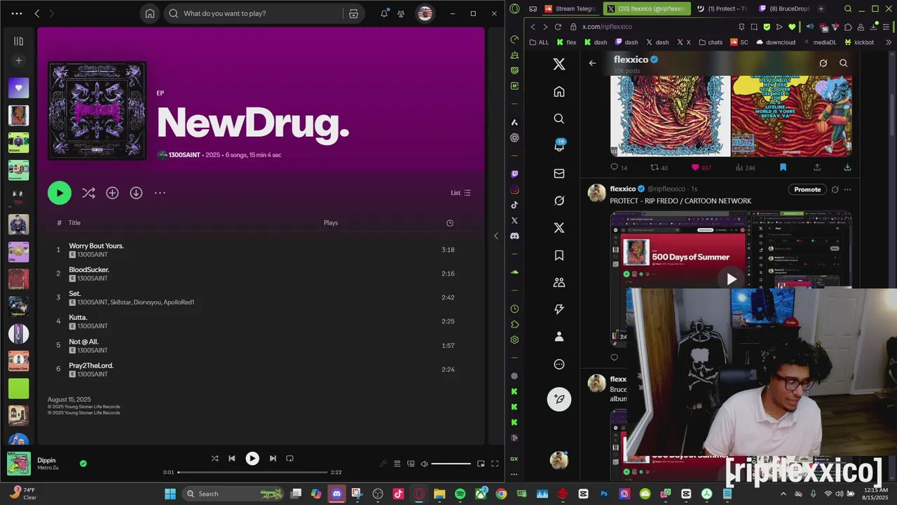This screenshot has height=505, width=897.
Task: Seek within Spotify playback progress bar
Action: pos(252,472)
